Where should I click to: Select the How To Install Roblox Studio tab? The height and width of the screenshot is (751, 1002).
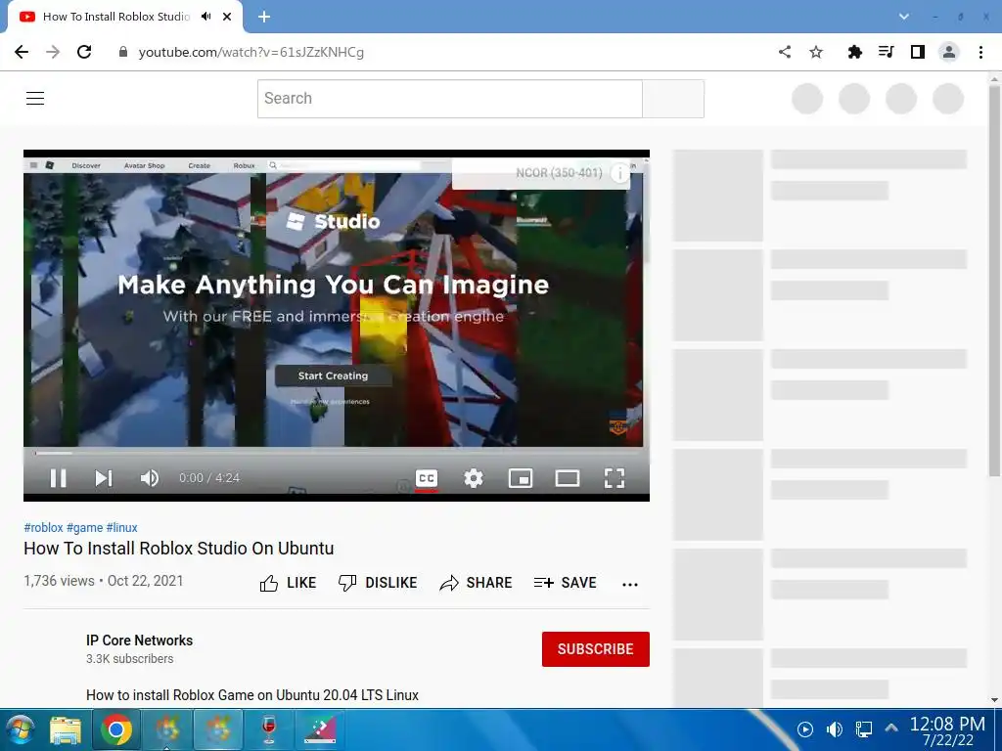click(115, 17)
